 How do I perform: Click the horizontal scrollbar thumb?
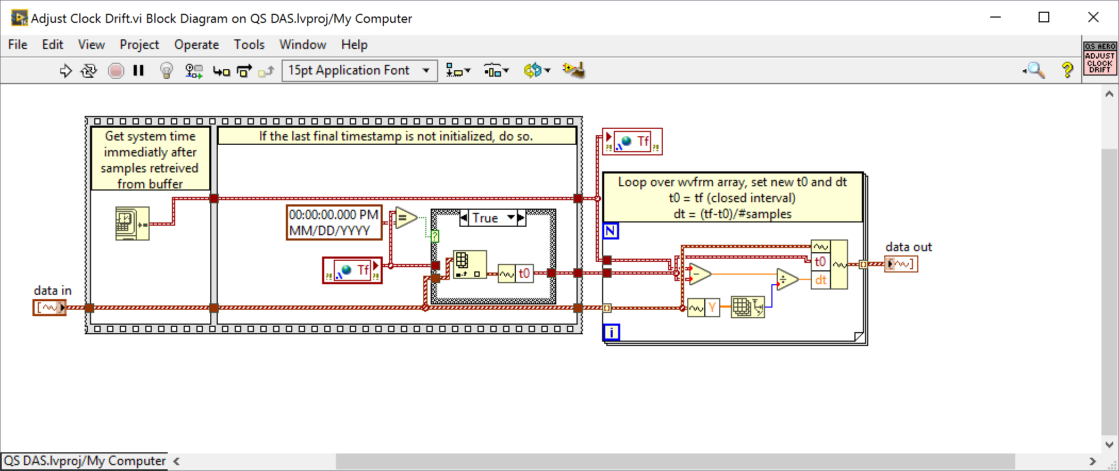coord(674,461)
